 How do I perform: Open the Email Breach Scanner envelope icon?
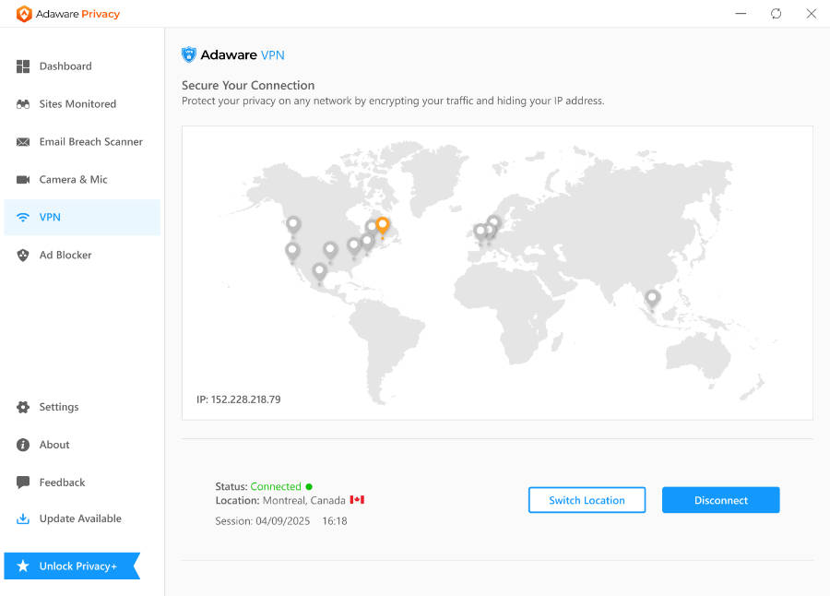point(21,141)
